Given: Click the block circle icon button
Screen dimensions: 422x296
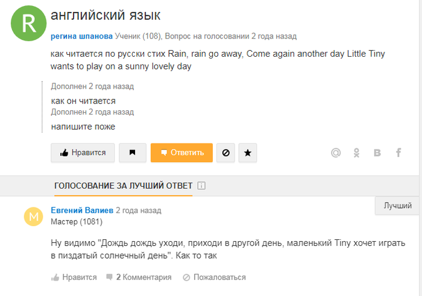Looking at the screenshot, I should click(226, 153).
